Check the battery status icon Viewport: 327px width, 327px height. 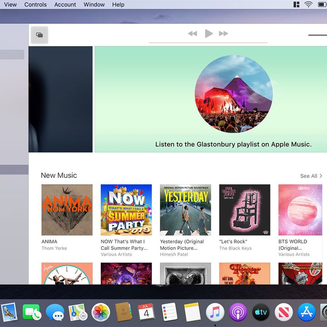pos(322,5)
